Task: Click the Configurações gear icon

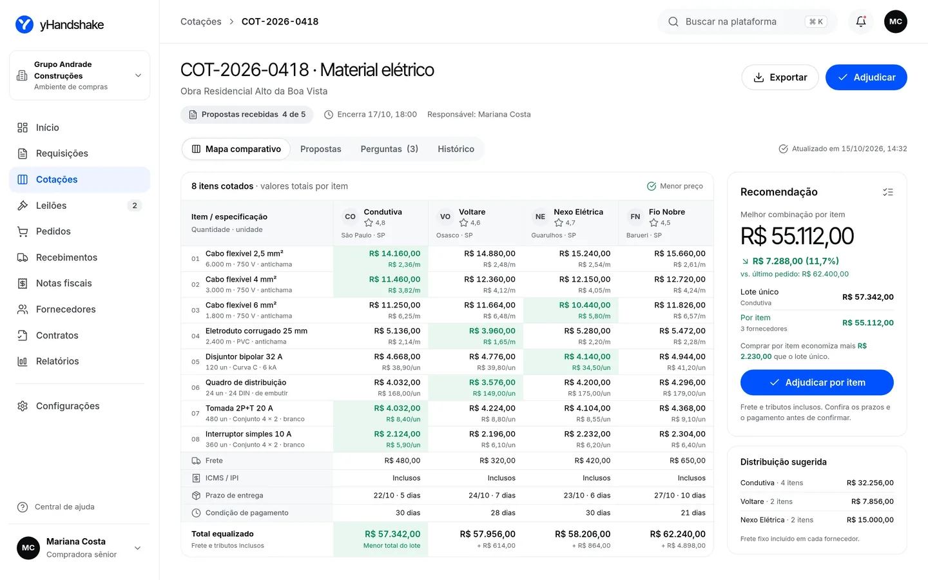Action: pyautogui.click(x=23, y=406)
